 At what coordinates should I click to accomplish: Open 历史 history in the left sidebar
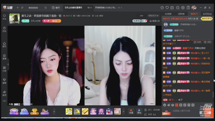[x=4, y=29]
